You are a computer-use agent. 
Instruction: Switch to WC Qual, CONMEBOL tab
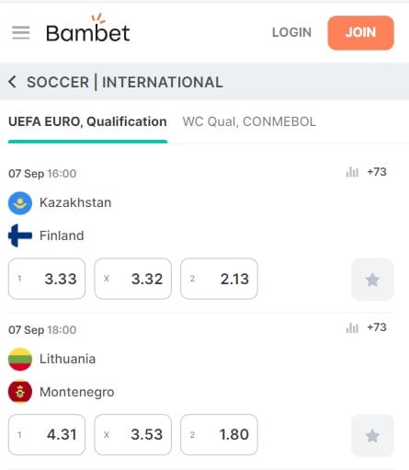coord(249,122)
